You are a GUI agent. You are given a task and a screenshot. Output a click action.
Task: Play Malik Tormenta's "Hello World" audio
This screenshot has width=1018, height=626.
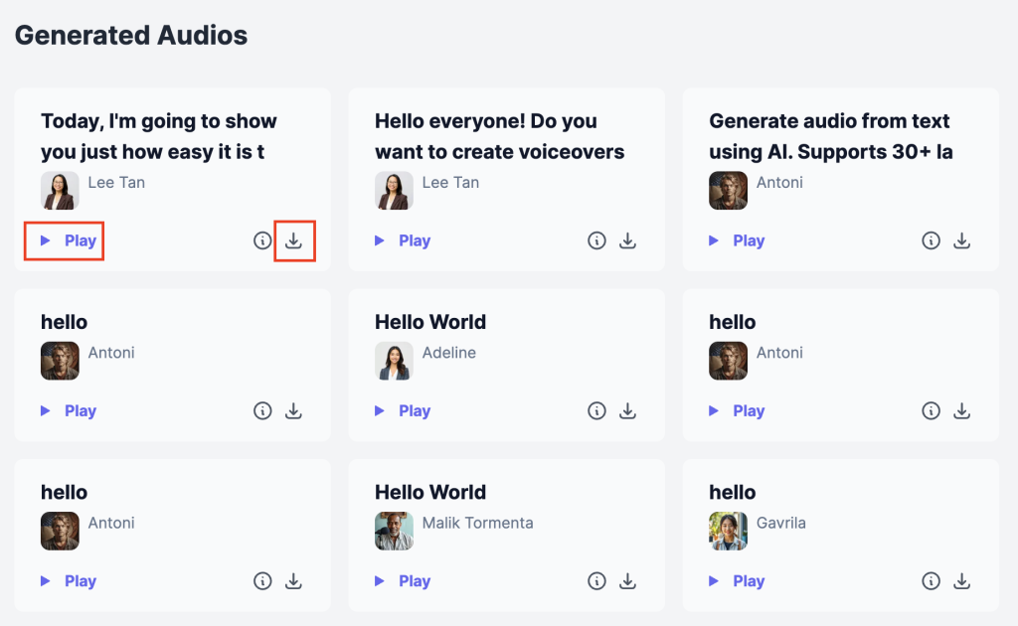point(403,581)
